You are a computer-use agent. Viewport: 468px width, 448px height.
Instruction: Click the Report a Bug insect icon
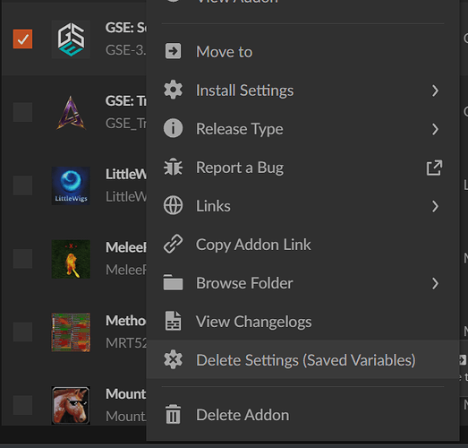(x=173, y=167)
